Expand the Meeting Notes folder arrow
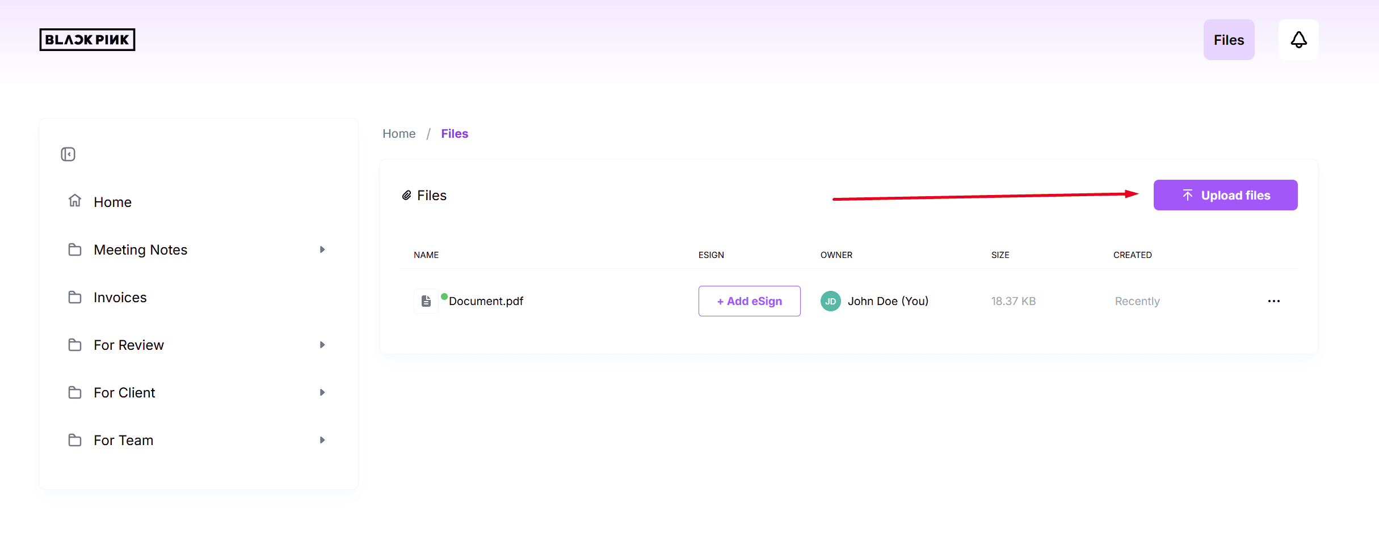The height and width of the screenshot is (546, 1379). [322, 249]
